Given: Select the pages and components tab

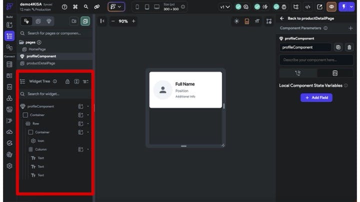Looking at the screenshot, I should click(26, 21).
